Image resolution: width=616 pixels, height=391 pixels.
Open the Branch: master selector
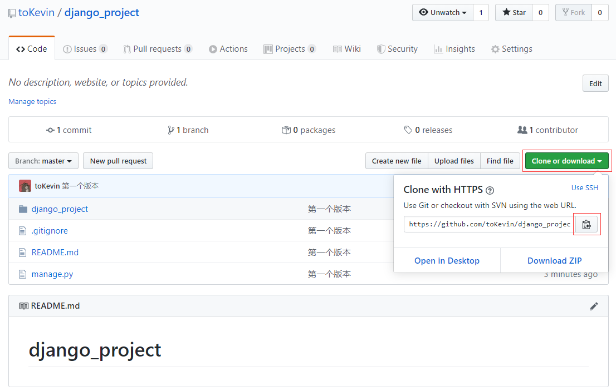click(x=43, y=161)
